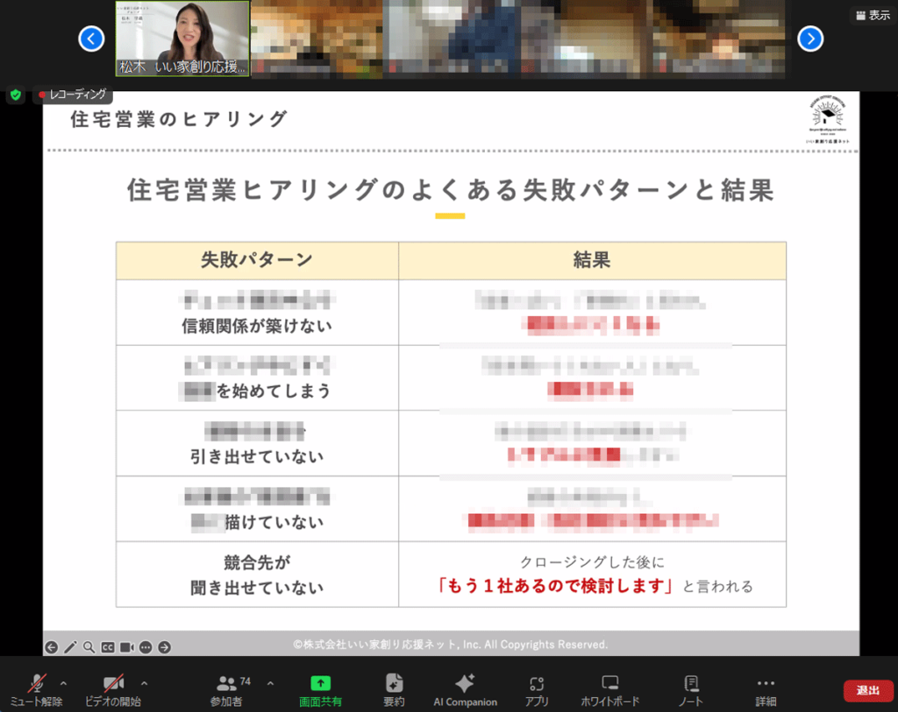The width and height of the screenshot is (898, 712).
Task: Select 松木 speaker video thumbnail
Action: (x=182, y=39)
